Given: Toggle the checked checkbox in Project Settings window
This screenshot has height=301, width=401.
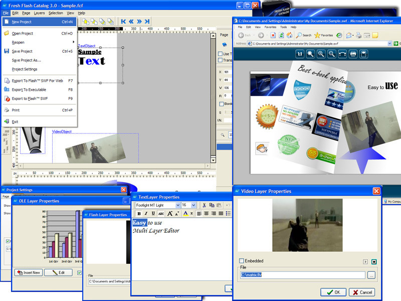Looking at the screenshot, I should tap(8, 241).
